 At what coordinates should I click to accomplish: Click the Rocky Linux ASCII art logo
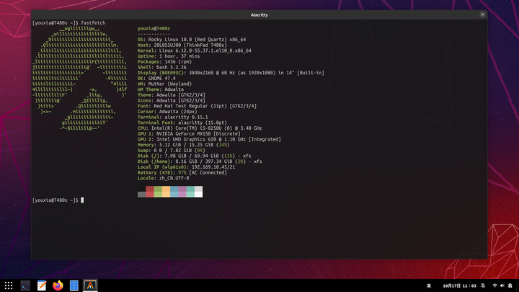coord(79,79)
